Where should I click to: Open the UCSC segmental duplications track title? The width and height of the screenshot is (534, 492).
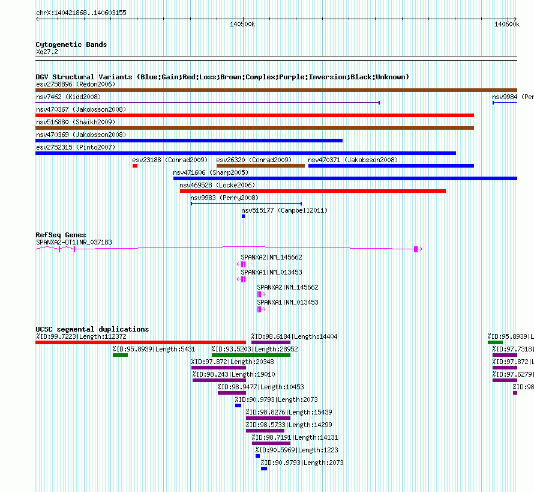92,329
